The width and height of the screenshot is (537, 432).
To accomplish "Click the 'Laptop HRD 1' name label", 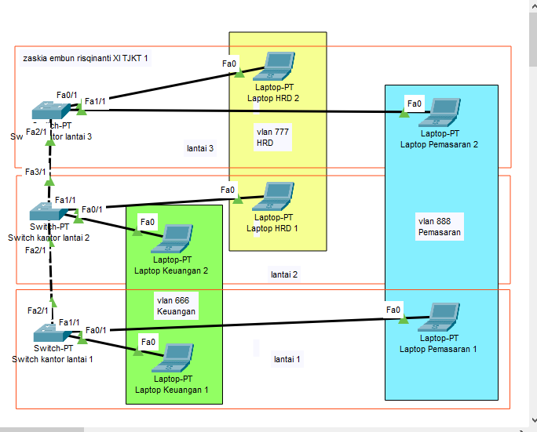I will [x=272, y=228].
